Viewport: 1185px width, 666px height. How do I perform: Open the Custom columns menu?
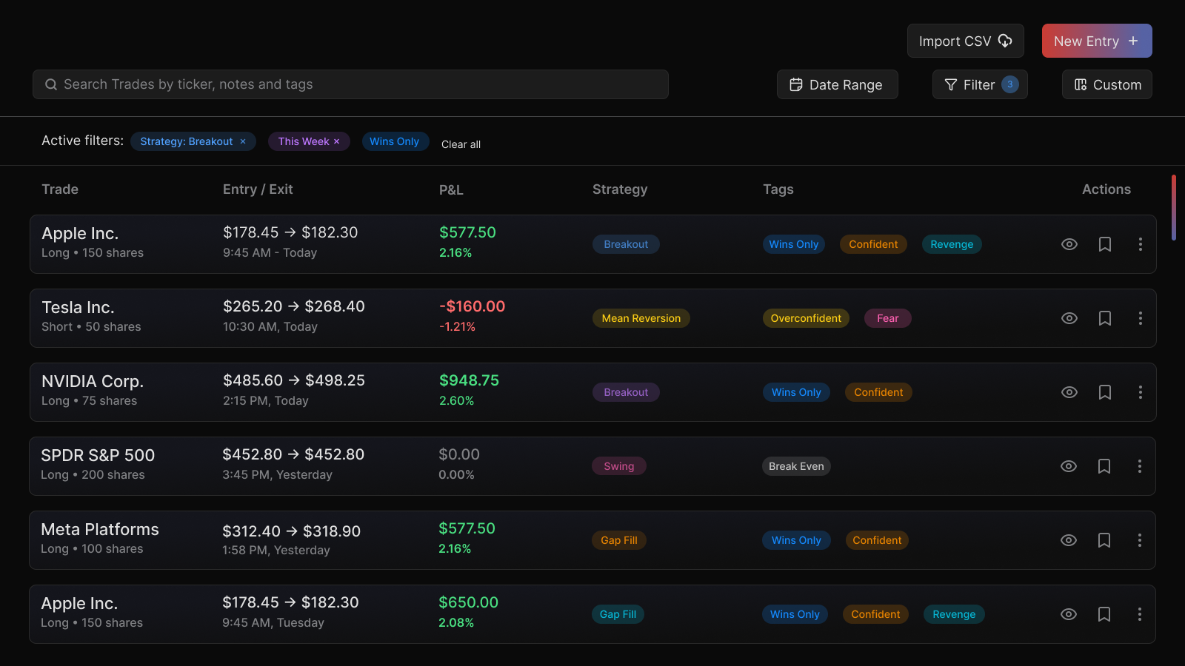[1106, 84]
